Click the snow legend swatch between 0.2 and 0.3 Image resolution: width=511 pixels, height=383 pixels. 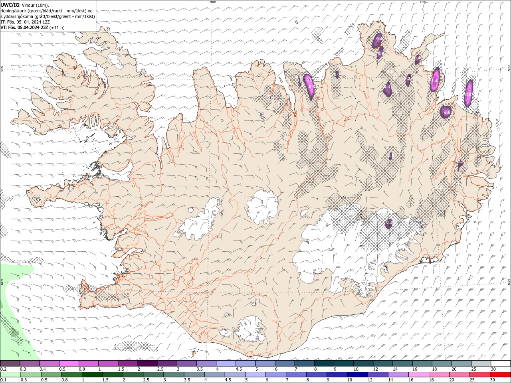(x=10, y=363)
